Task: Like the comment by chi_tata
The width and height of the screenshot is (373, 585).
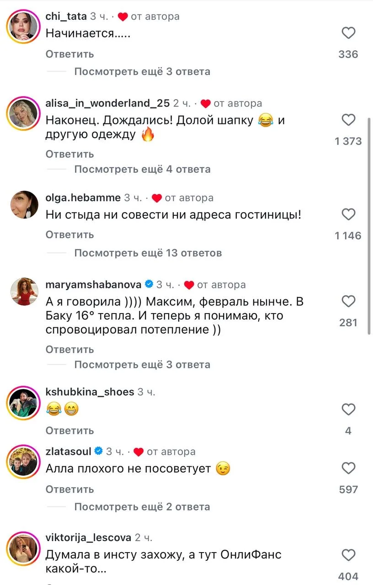Action: click(x=348, y=33)
